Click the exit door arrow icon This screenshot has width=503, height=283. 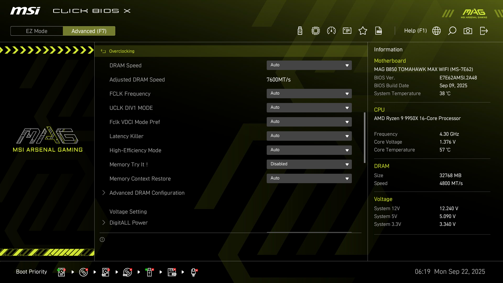pos(484,31)
